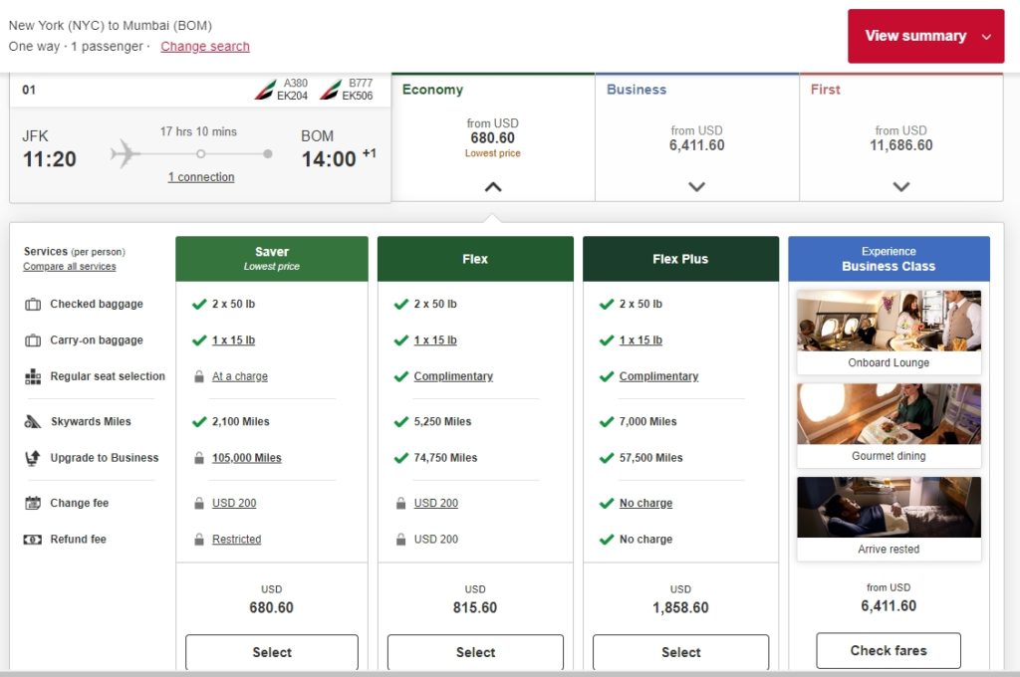The width and height of the screenshot is (1020, 677).
Task: Click the carry-on baggage icon
Action: click(x=33, y=340)
